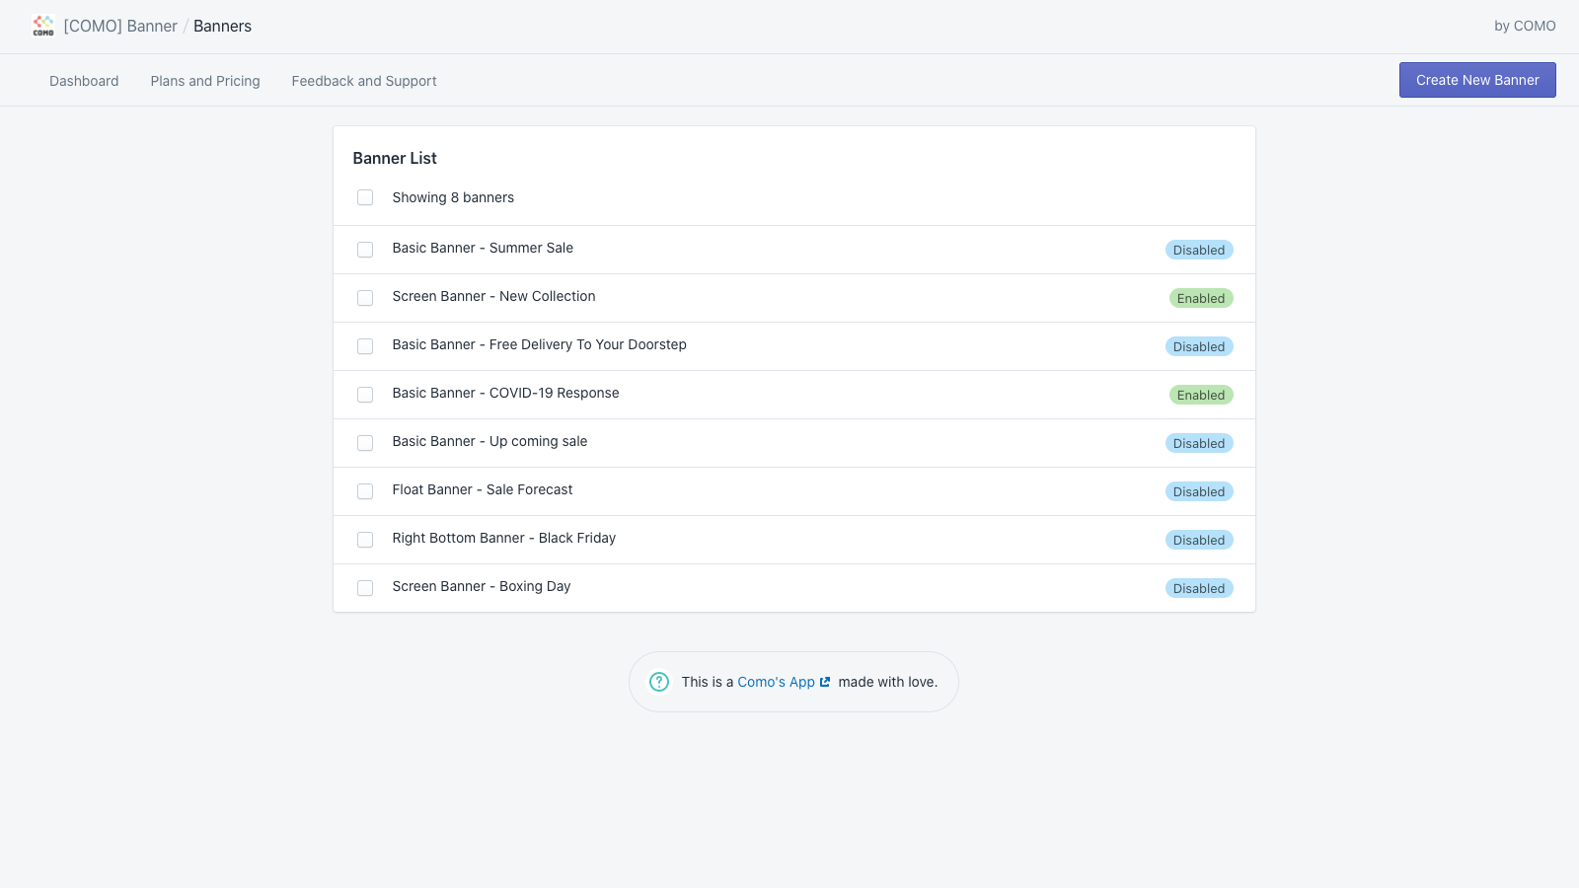Open Screen Banner - Boxing Day
Image resolution: width=1579 pixels, height=888 pixels.
coord(481,586)
